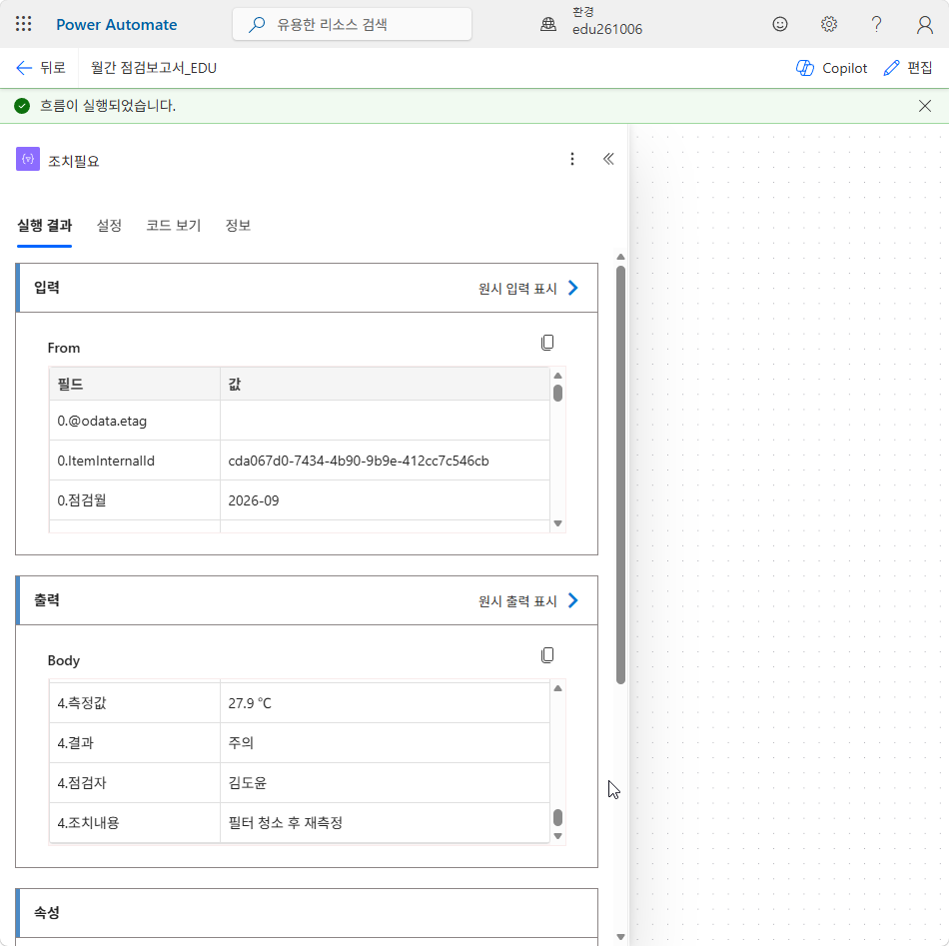Click the panel's main vertical scrollbar

620,475
